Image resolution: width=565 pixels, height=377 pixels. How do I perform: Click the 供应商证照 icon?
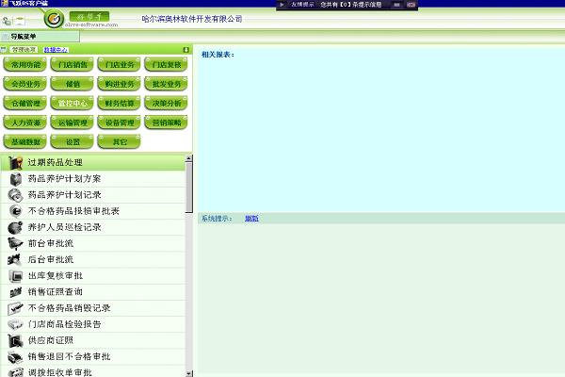pos(16,339)
